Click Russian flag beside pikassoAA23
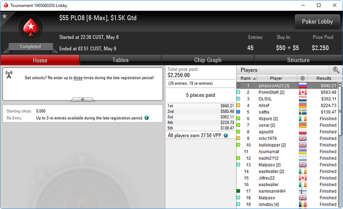Image resolution: width=343 pixels, height=209 pixels. tap(303, 86)
